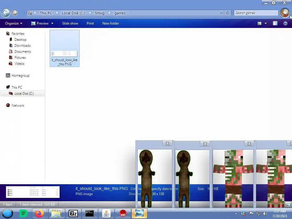The height and width of the screenshot is (219, 292).
Task: Open 7-Zip from the taskbar
Action: pos(73,213)
